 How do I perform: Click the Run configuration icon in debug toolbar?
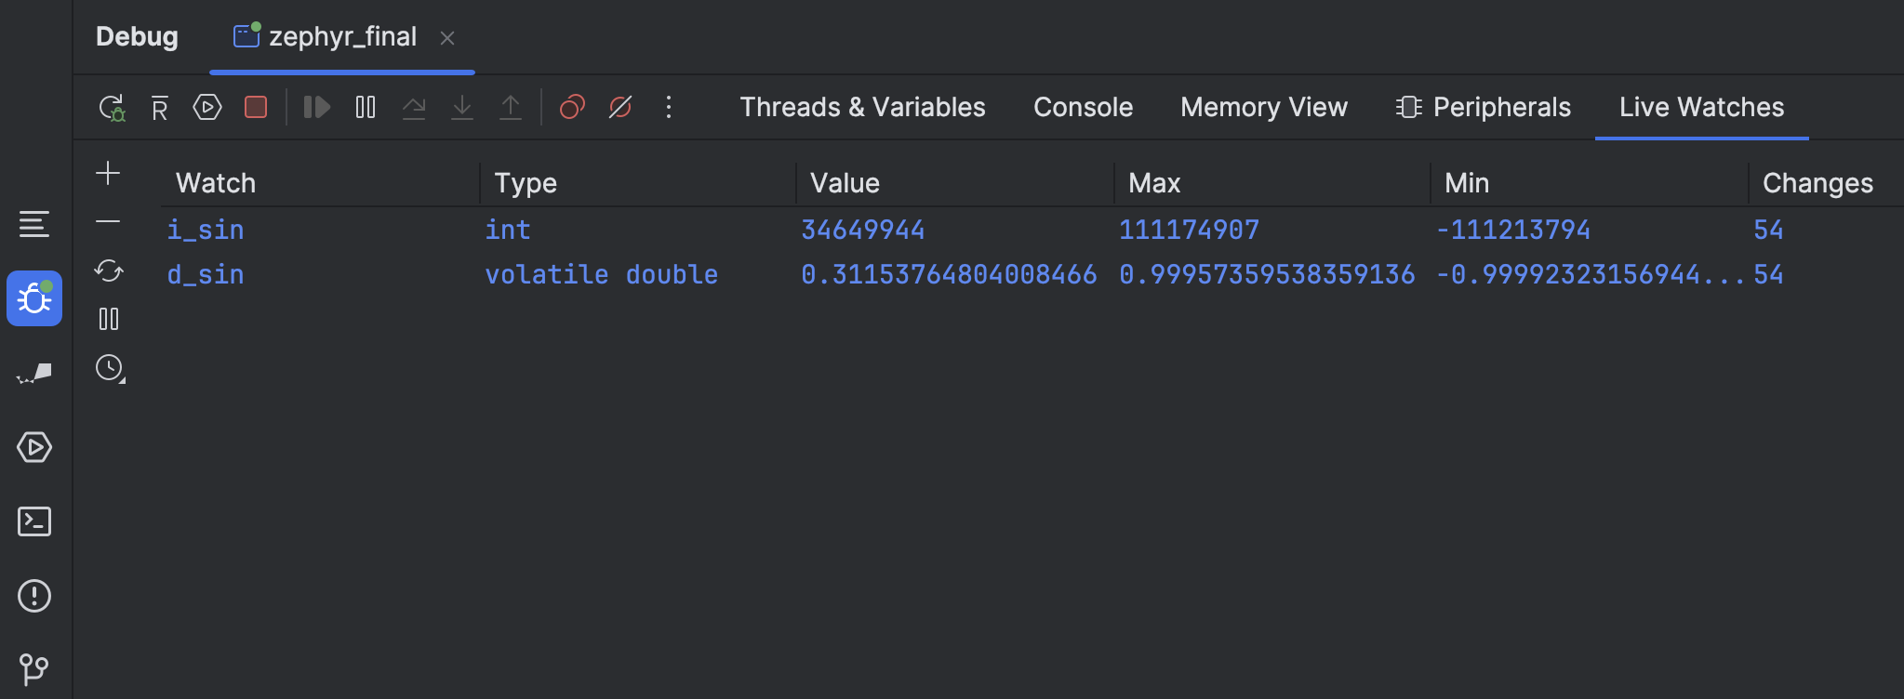[207, 108]
